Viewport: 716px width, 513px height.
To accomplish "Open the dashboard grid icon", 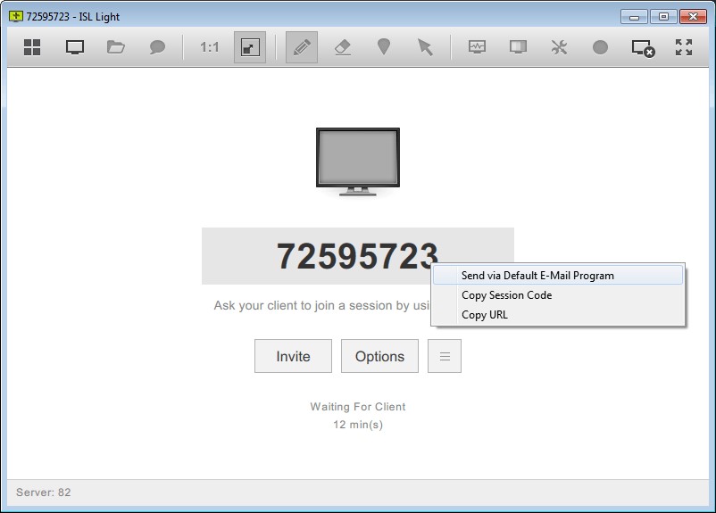I will pyautogui.click(x=32, y=47).
